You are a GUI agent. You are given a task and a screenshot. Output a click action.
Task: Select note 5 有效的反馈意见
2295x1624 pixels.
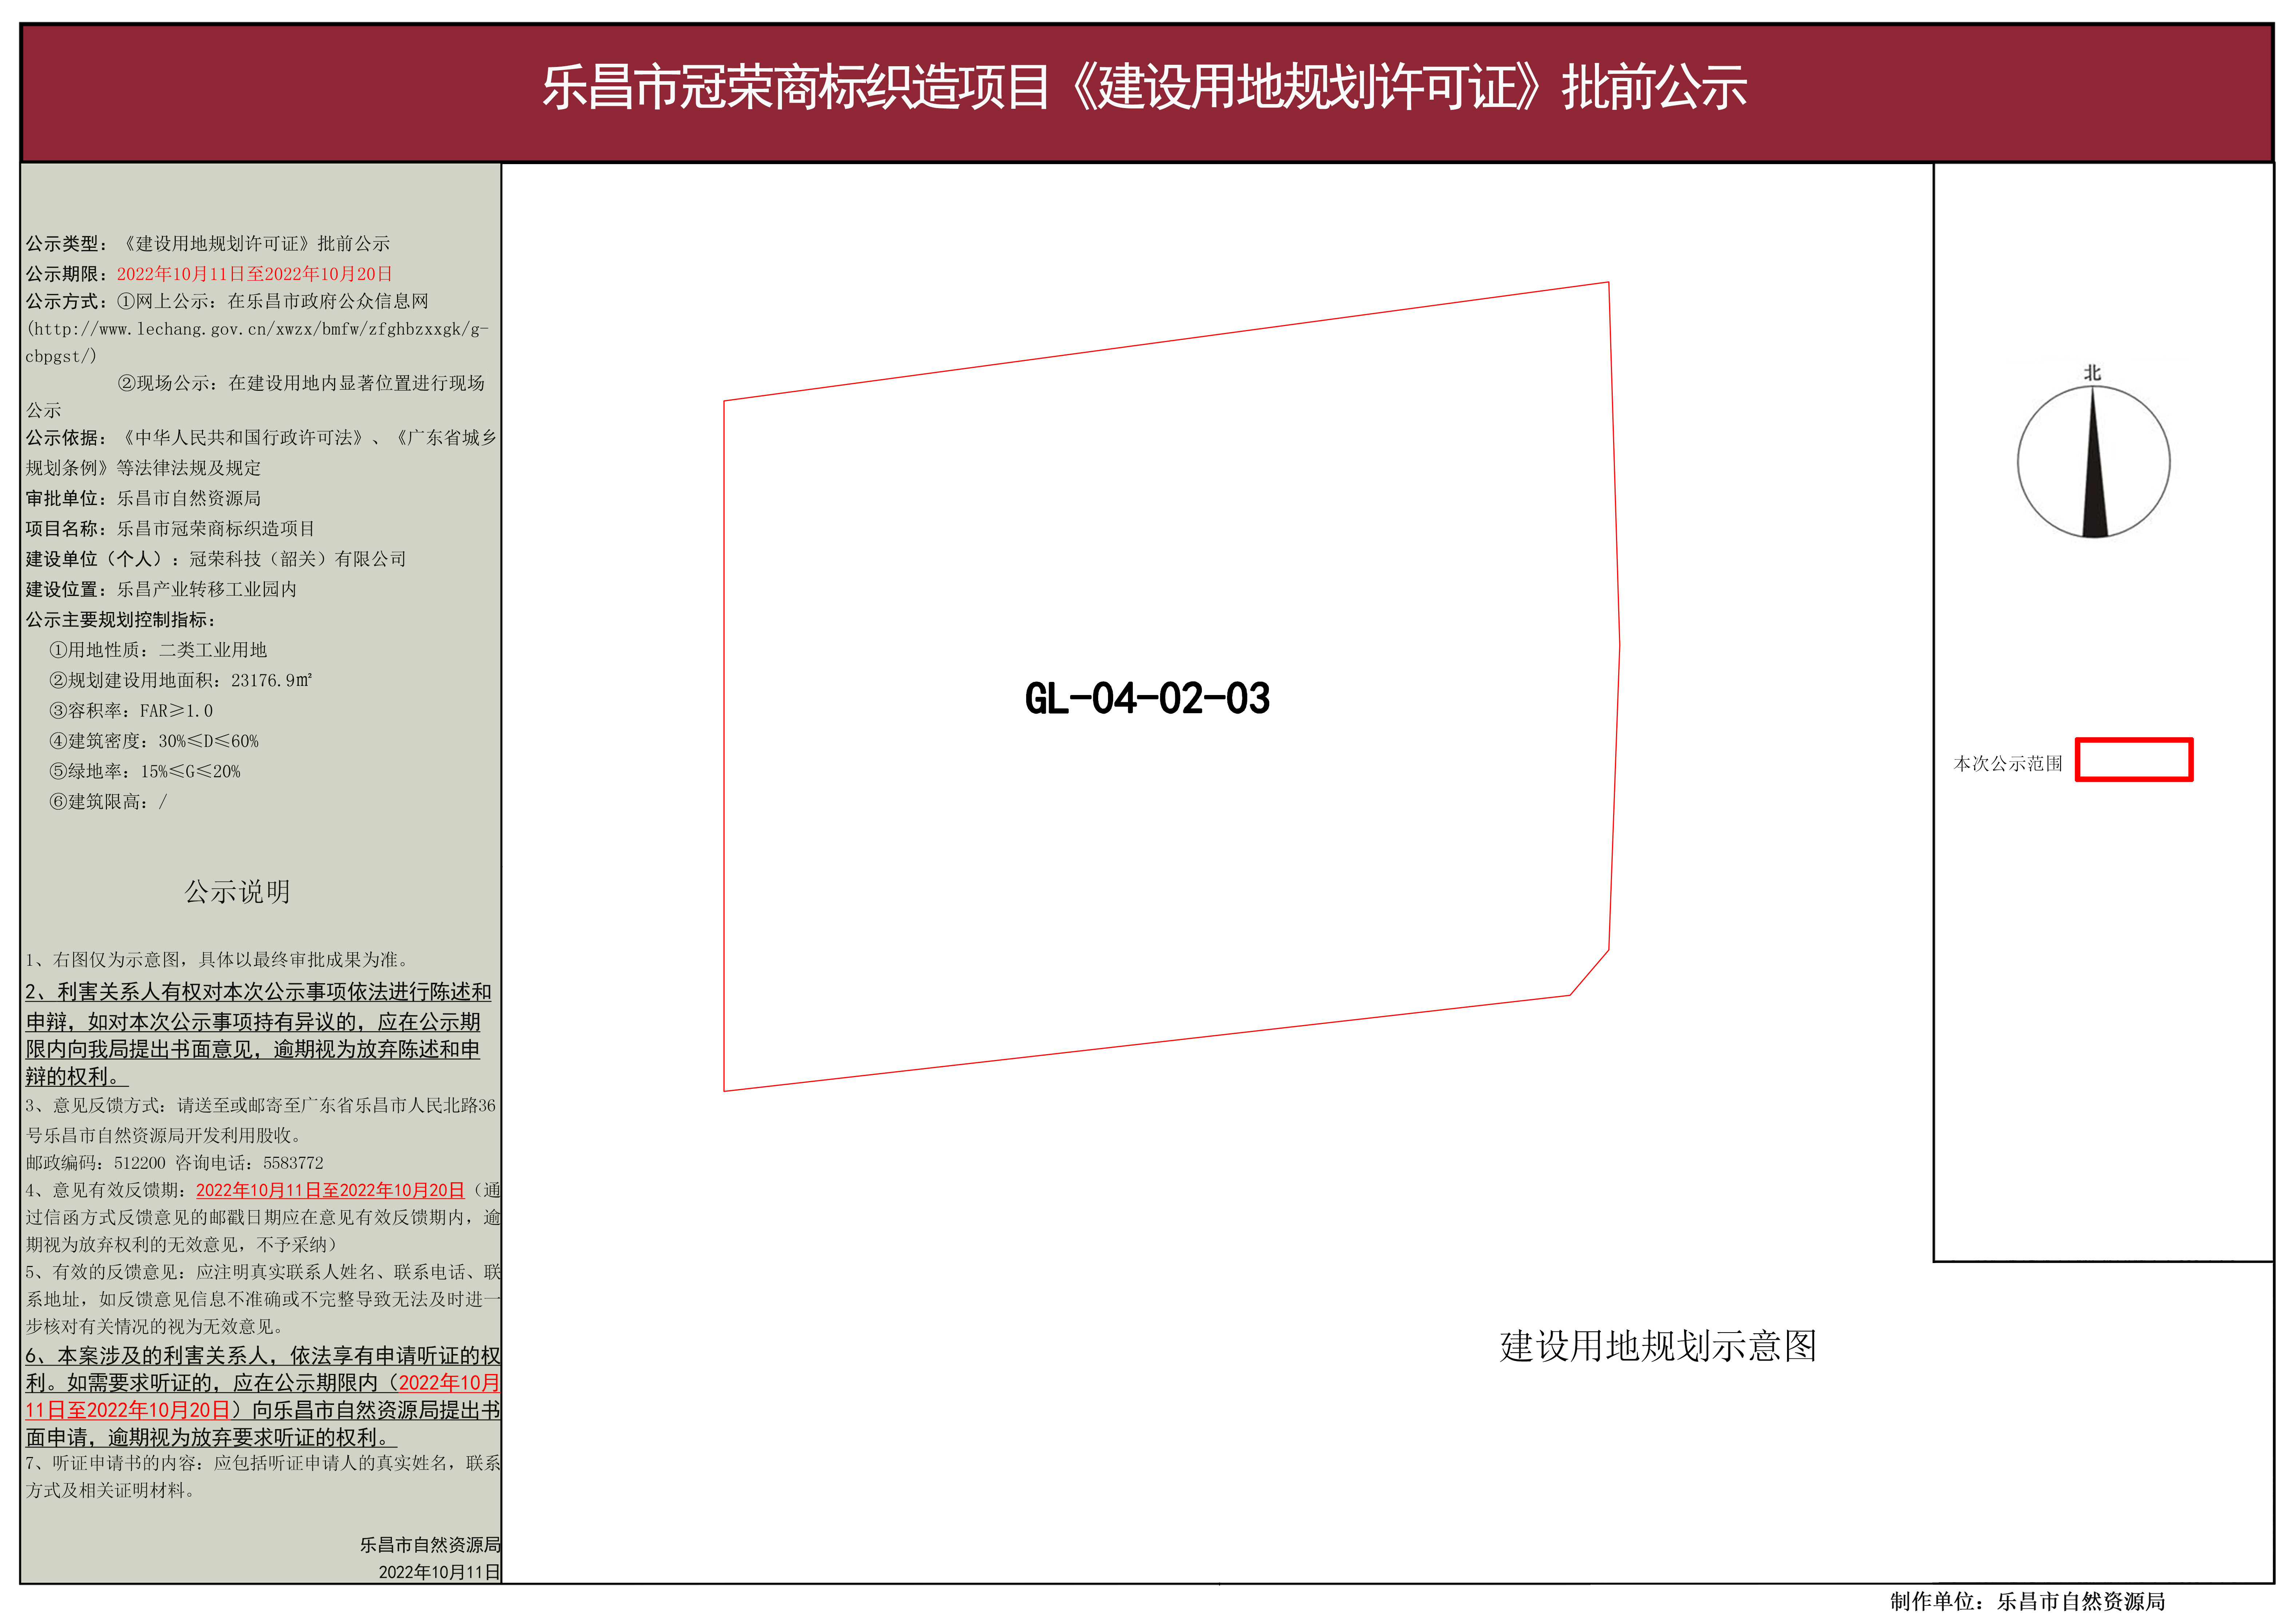[x=263, y=1299]
